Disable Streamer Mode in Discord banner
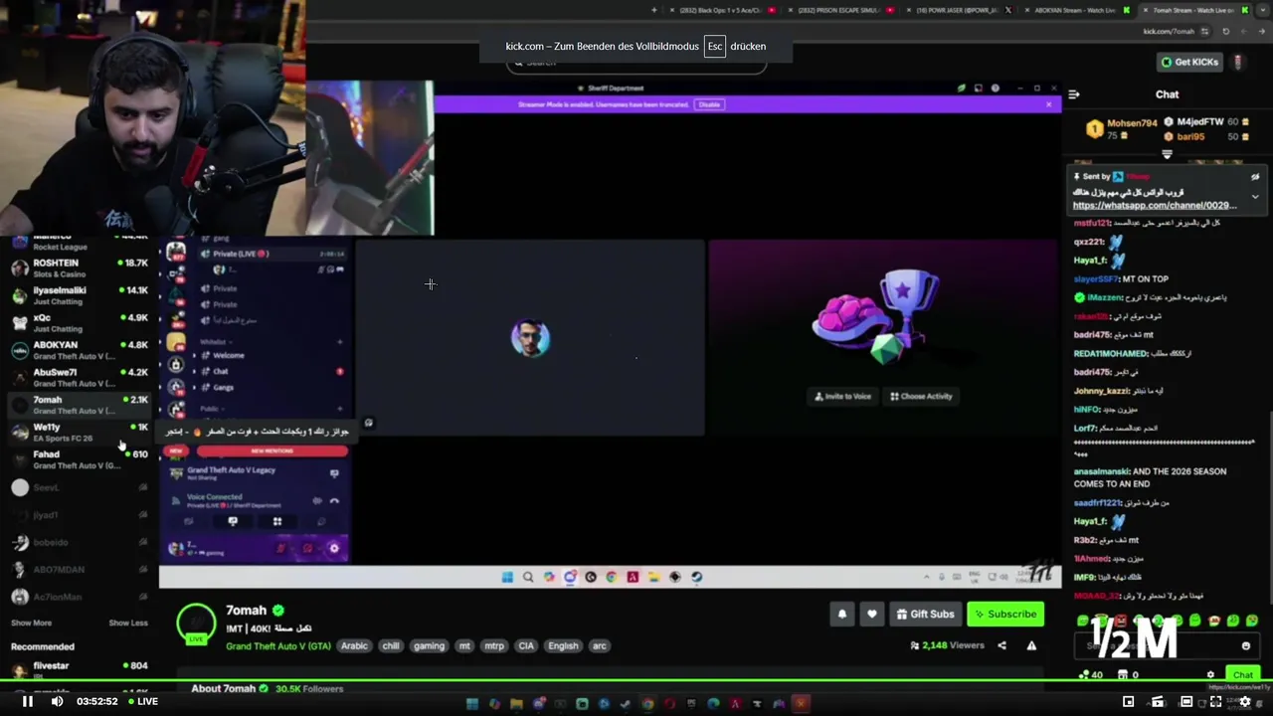 (x=709, y=104)
